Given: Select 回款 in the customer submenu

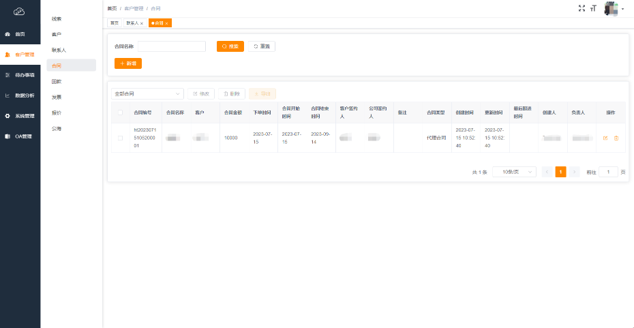Looking at the screenshot, I should coord(57,81).
